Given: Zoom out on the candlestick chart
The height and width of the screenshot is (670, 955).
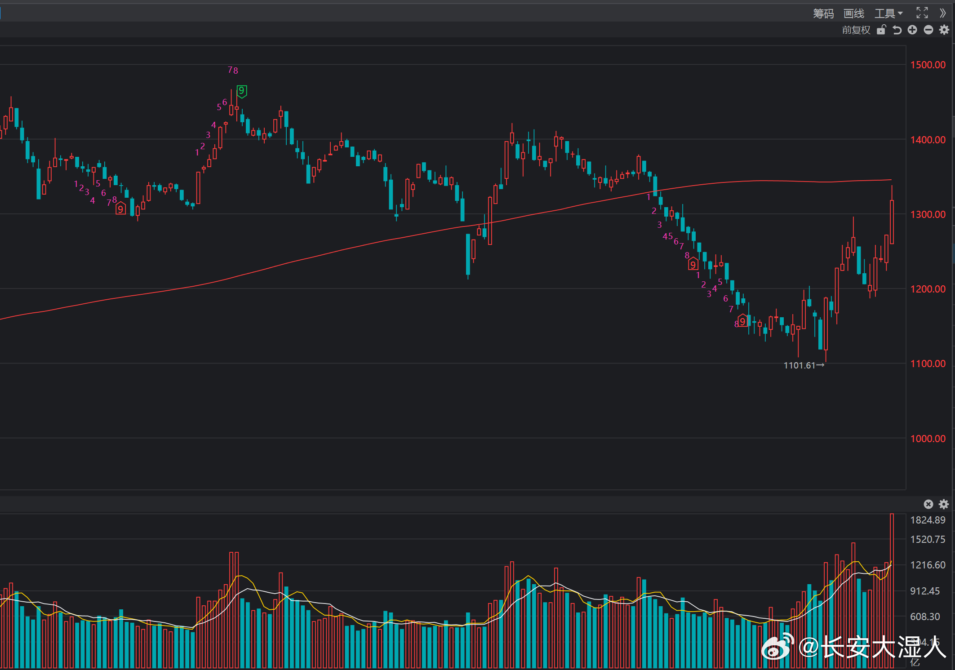Looking at the screenshot, I should tap(928, 30).
